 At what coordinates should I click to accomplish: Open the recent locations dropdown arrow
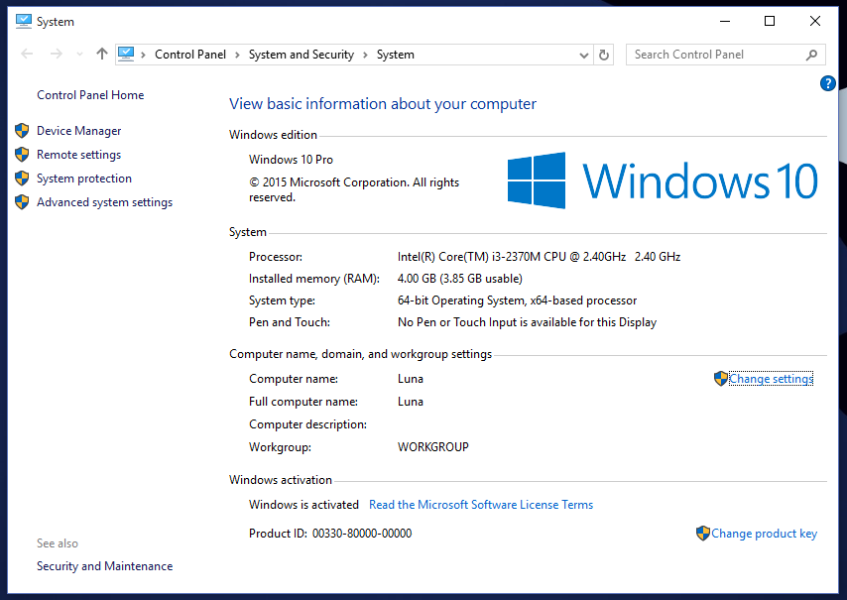coord(80,54)
